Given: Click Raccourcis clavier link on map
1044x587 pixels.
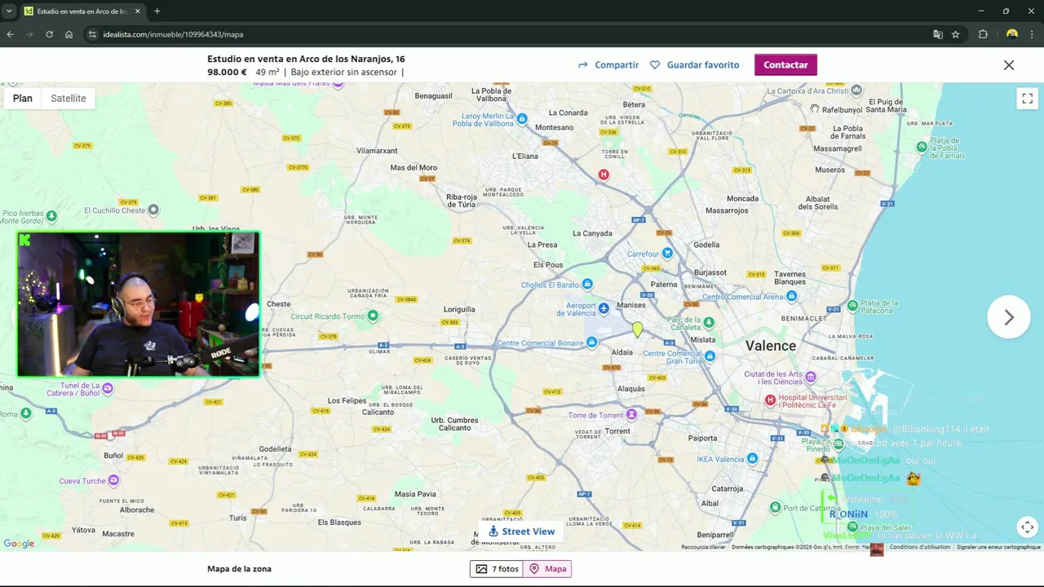Looking at the screenshot, I should tap(703, 547).
